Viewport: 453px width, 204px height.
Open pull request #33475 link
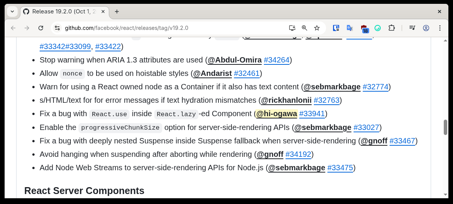coord(340,168)
